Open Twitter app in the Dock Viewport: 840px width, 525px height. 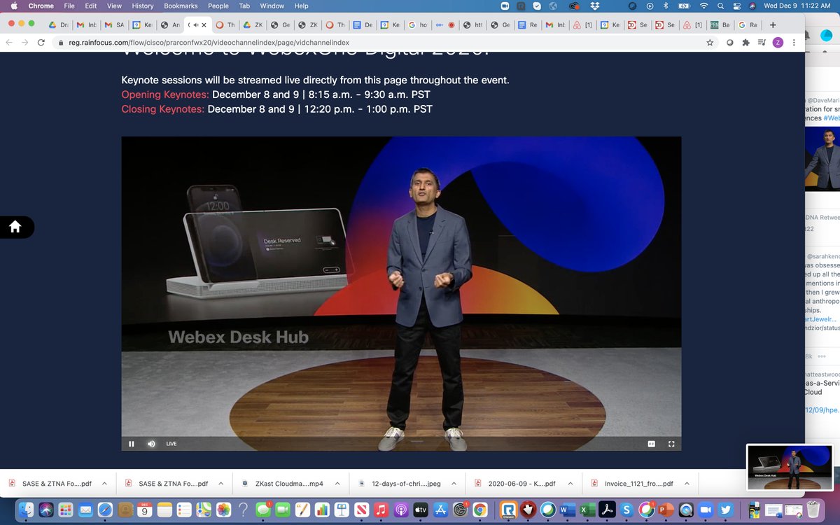(x=725, y=510)
